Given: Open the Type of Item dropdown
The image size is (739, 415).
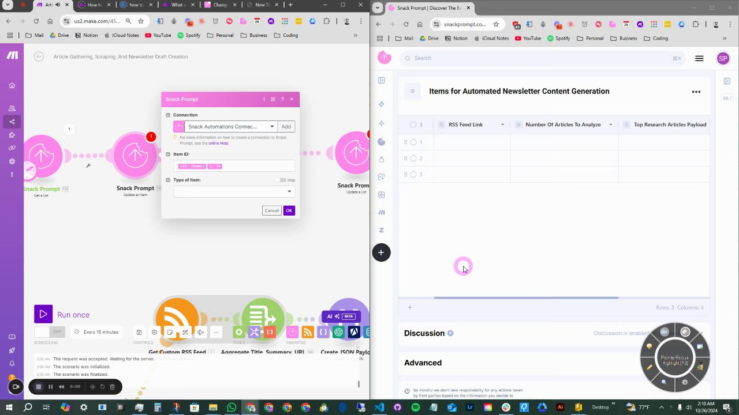Looking at the screenshot, I should (234, 191).
